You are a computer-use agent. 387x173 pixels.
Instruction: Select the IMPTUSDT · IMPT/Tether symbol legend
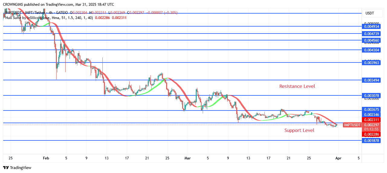point(37,13)
